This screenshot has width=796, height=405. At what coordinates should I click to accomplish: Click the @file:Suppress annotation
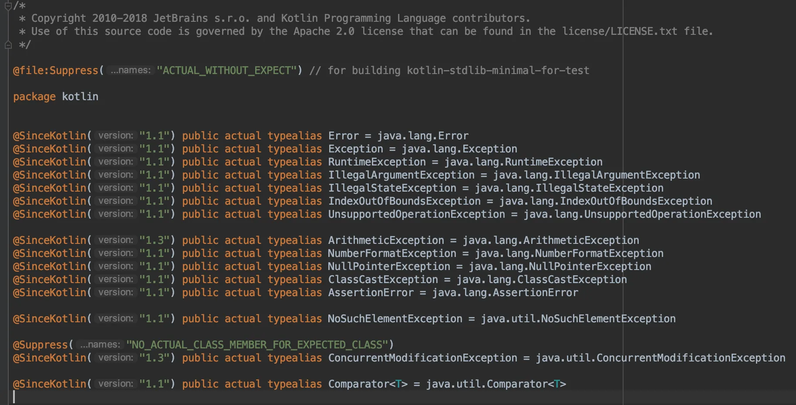tap(56, 71)
